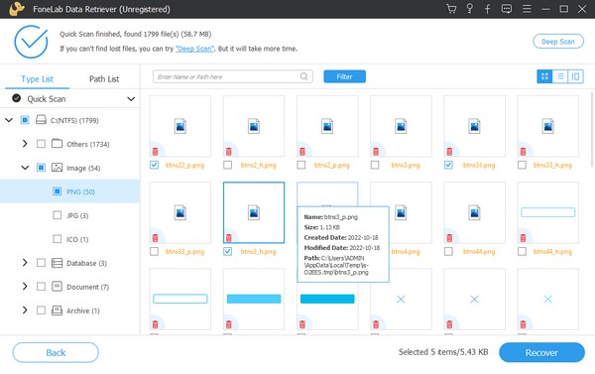The height and width of the screenshot is (374, 595).
Task: Click the Quick Scan status icon
Action: [x=16, y=98]
